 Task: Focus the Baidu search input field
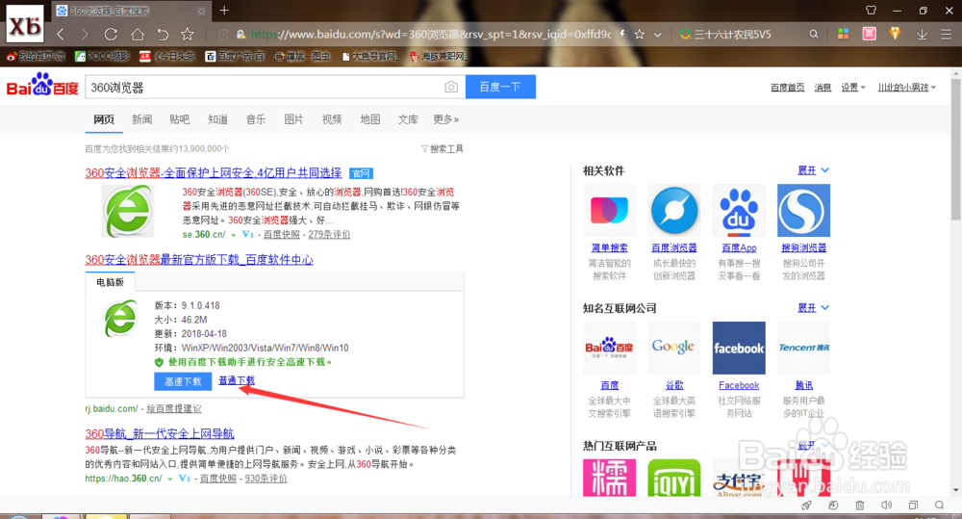coord(264,88)
